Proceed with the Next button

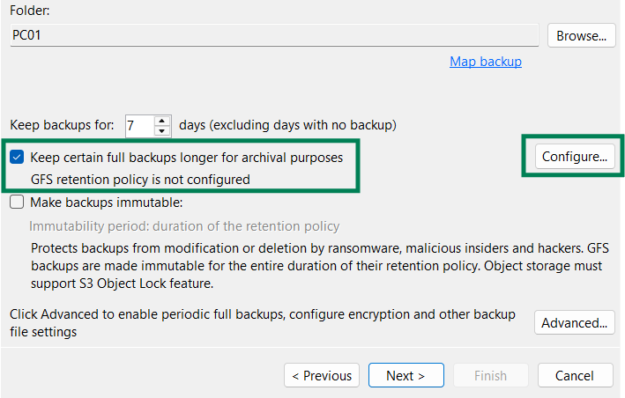(x=406, y=375)
